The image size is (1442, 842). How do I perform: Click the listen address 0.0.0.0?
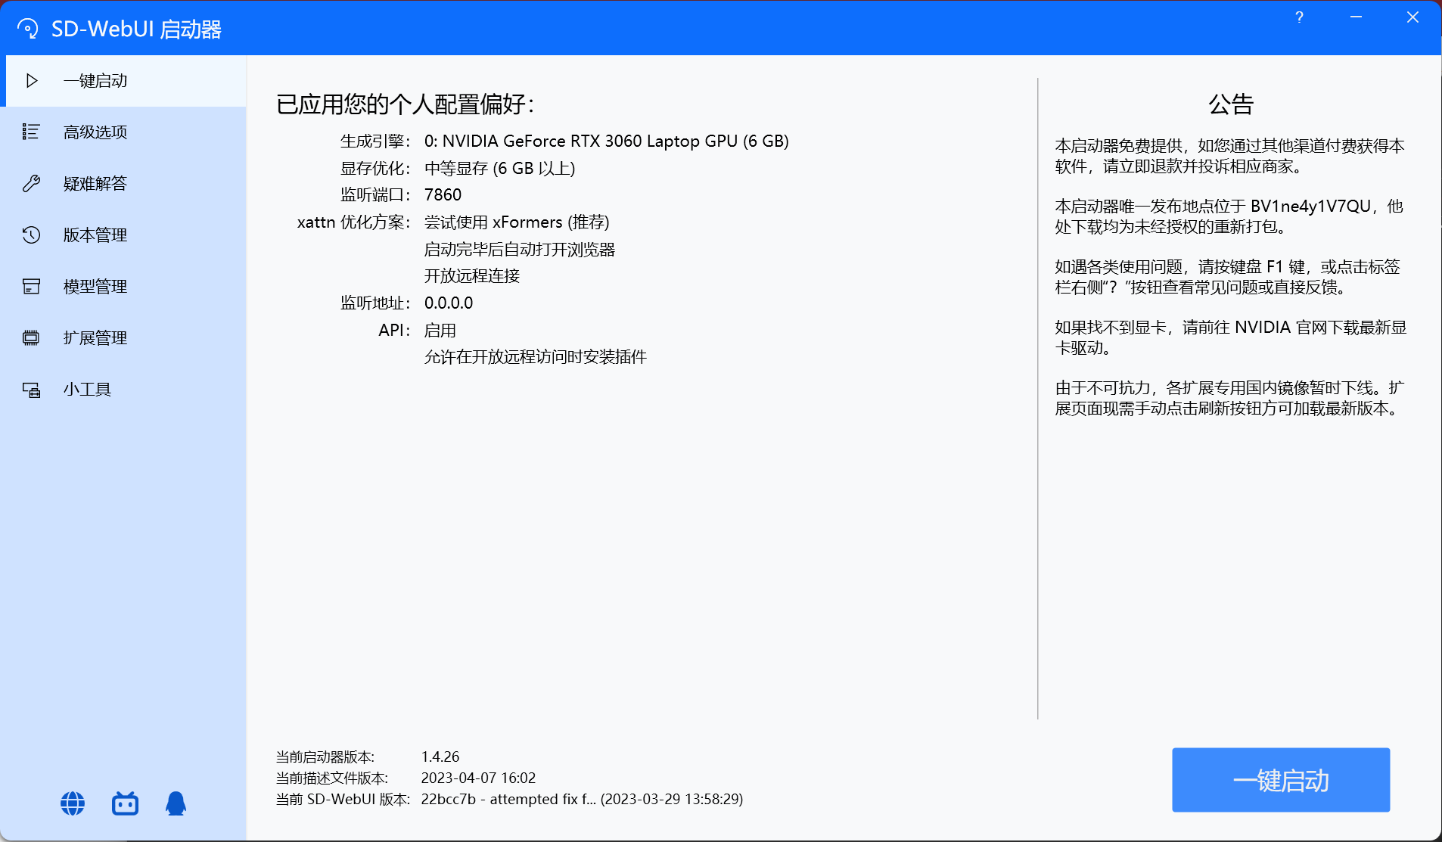(449, 303)
